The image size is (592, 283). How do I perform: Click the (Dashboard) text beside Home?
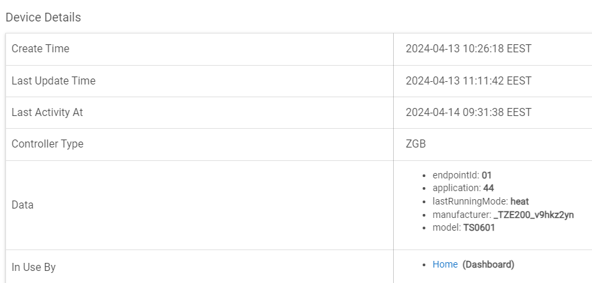click(x=488, y=264)
